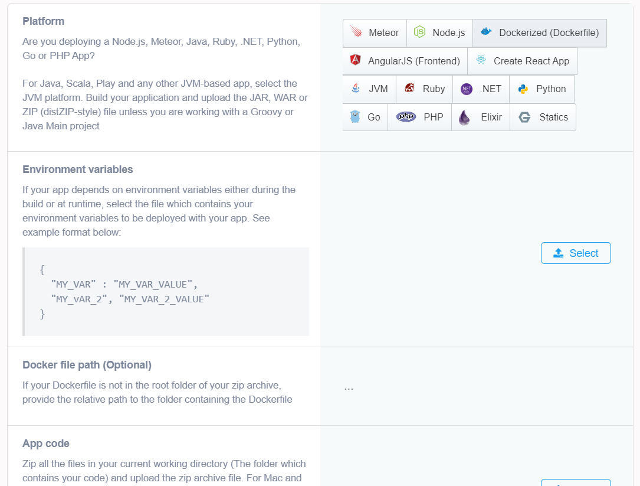Click the React atom icon
The height and width of the screenshot is (486, 640).
point(481,60)
